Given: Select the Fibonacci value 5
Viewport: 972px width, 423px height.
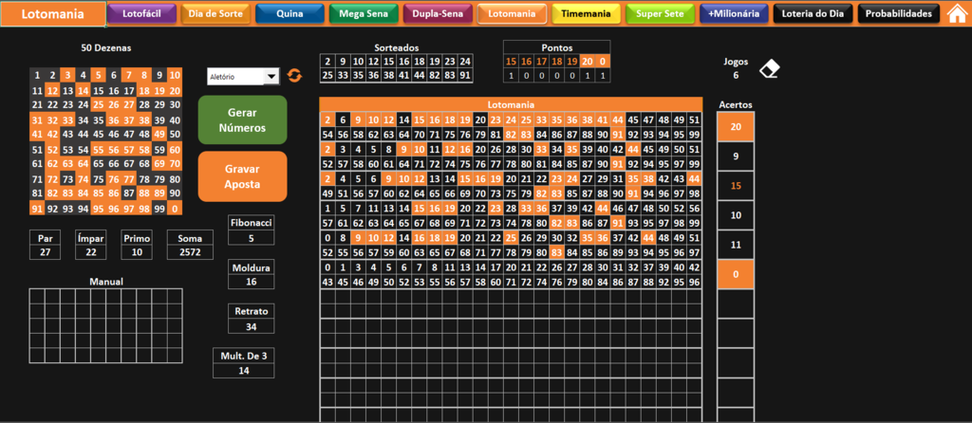Looking at the screenshot, I should click(251, 237).
